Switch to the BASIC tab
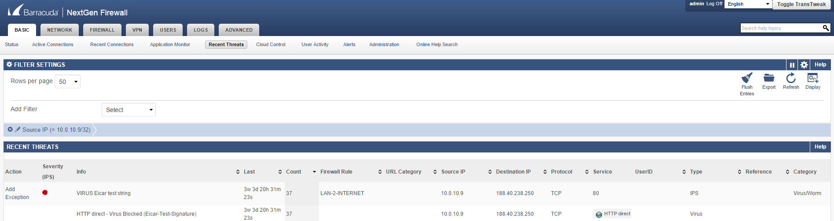 (x=22, y=30)
